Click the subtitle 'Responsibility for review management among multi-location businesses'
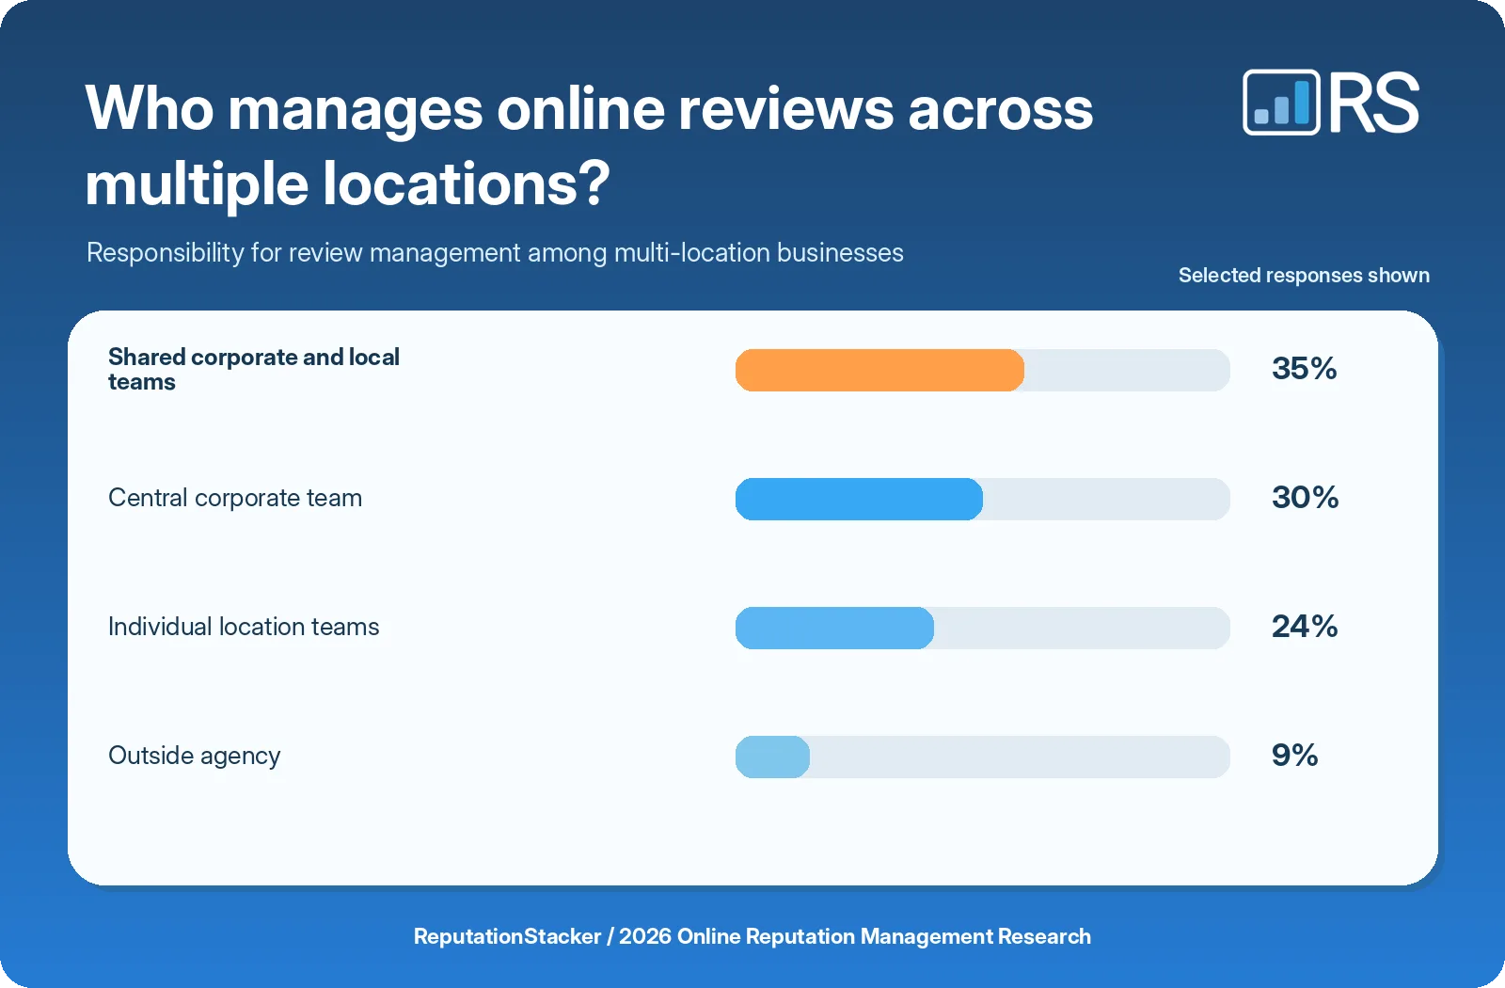1505x988 pixels. click(495, 253)
